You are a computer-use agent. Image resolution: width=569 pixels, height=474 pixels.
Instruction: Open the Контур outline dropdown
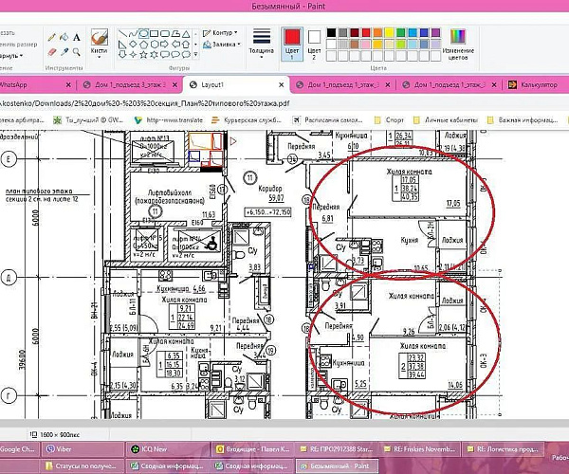(x=224, y=31)
